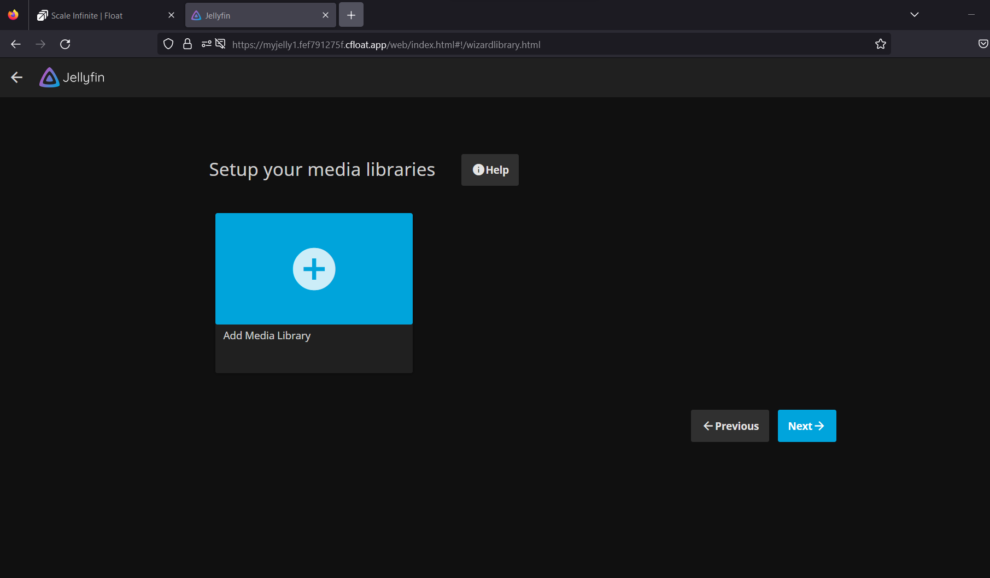Close the Scale Infinite | Float tab
Screen dimensions: 990x578
tap(171, 15)
